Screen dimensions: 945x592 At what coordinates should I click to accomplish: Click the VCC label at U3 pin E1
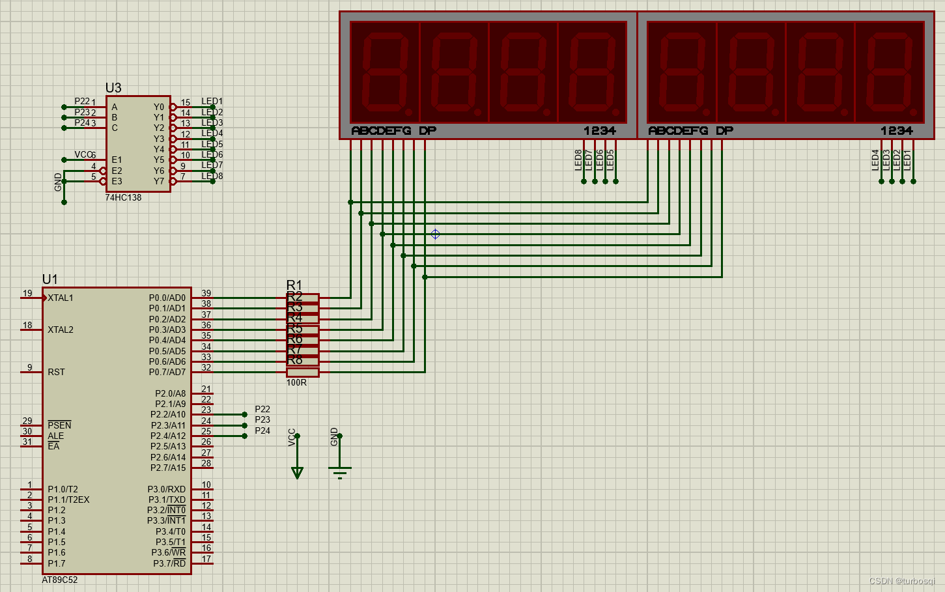83,155
